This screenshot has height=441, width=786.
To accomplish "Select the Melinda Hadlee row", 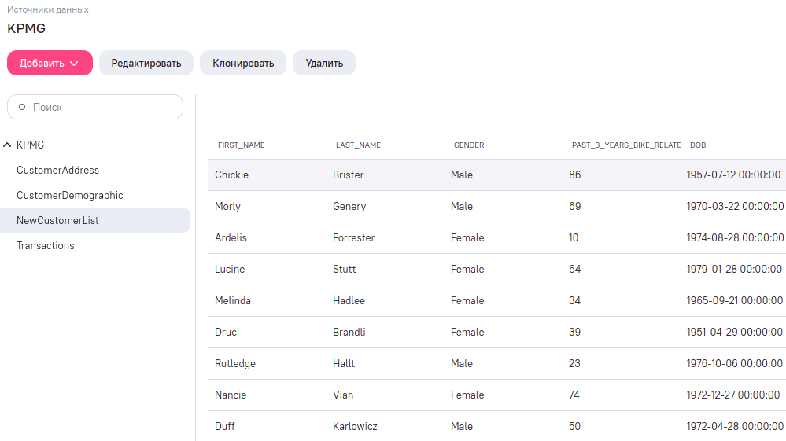I will (x=497, y=300).
